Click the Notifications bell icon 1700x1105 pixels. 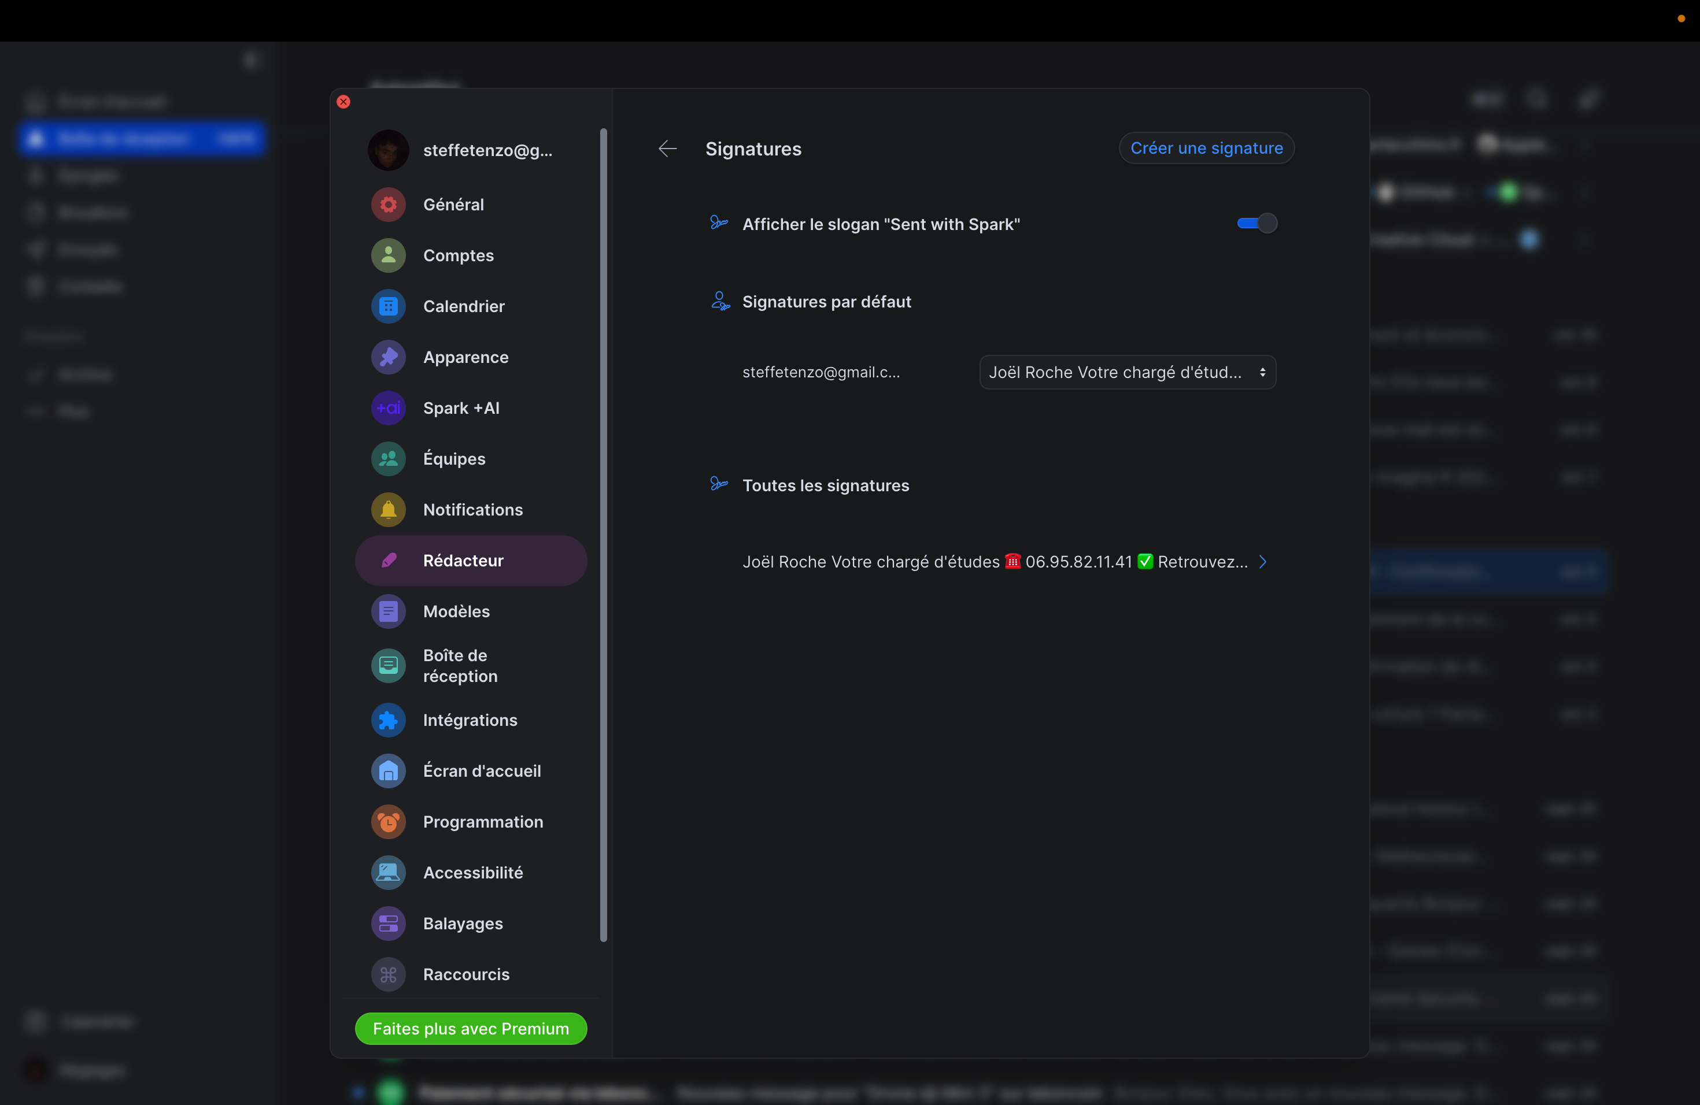388,510
